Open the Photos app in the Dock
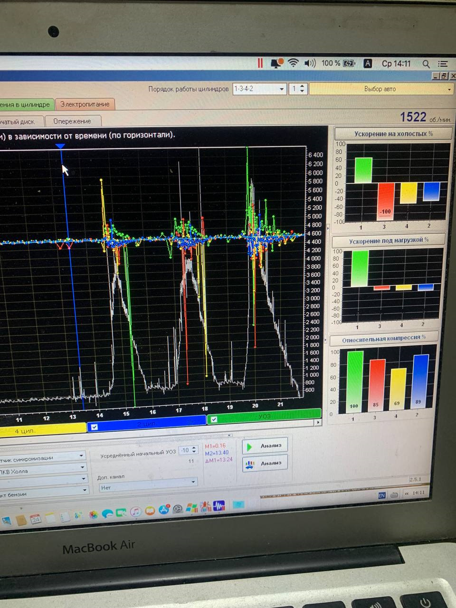This screenshot has height=608, width=456. [x=94, y=514]
